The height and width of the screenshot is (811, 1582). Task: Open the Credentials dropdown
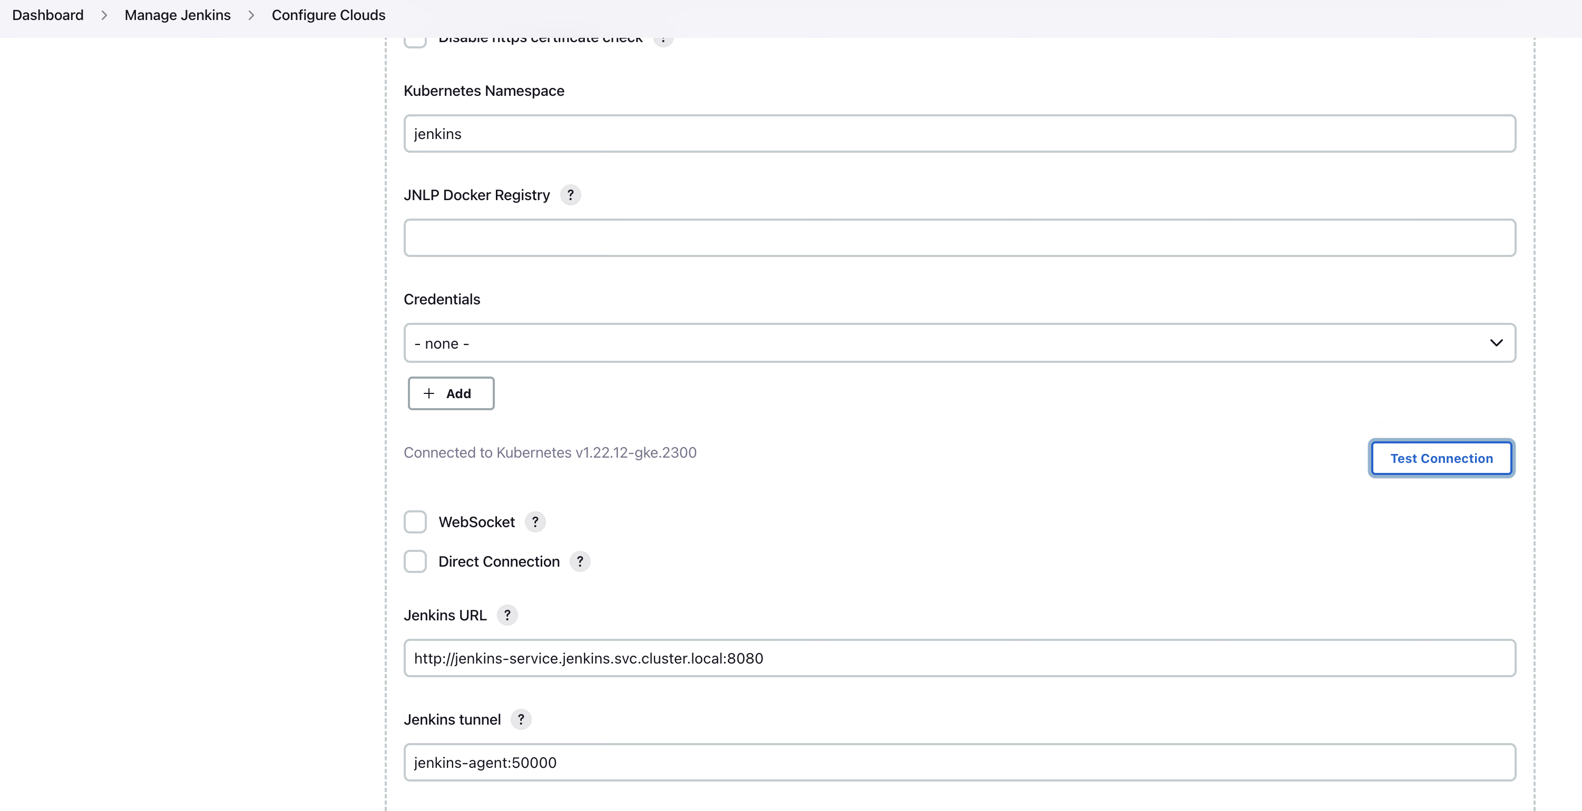pos(959,343)
